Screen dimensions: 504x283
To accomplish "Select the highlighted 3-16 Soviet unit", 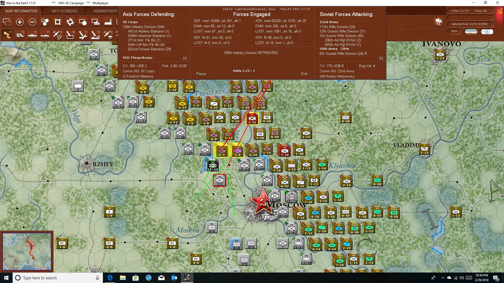I will pos(252,119).
